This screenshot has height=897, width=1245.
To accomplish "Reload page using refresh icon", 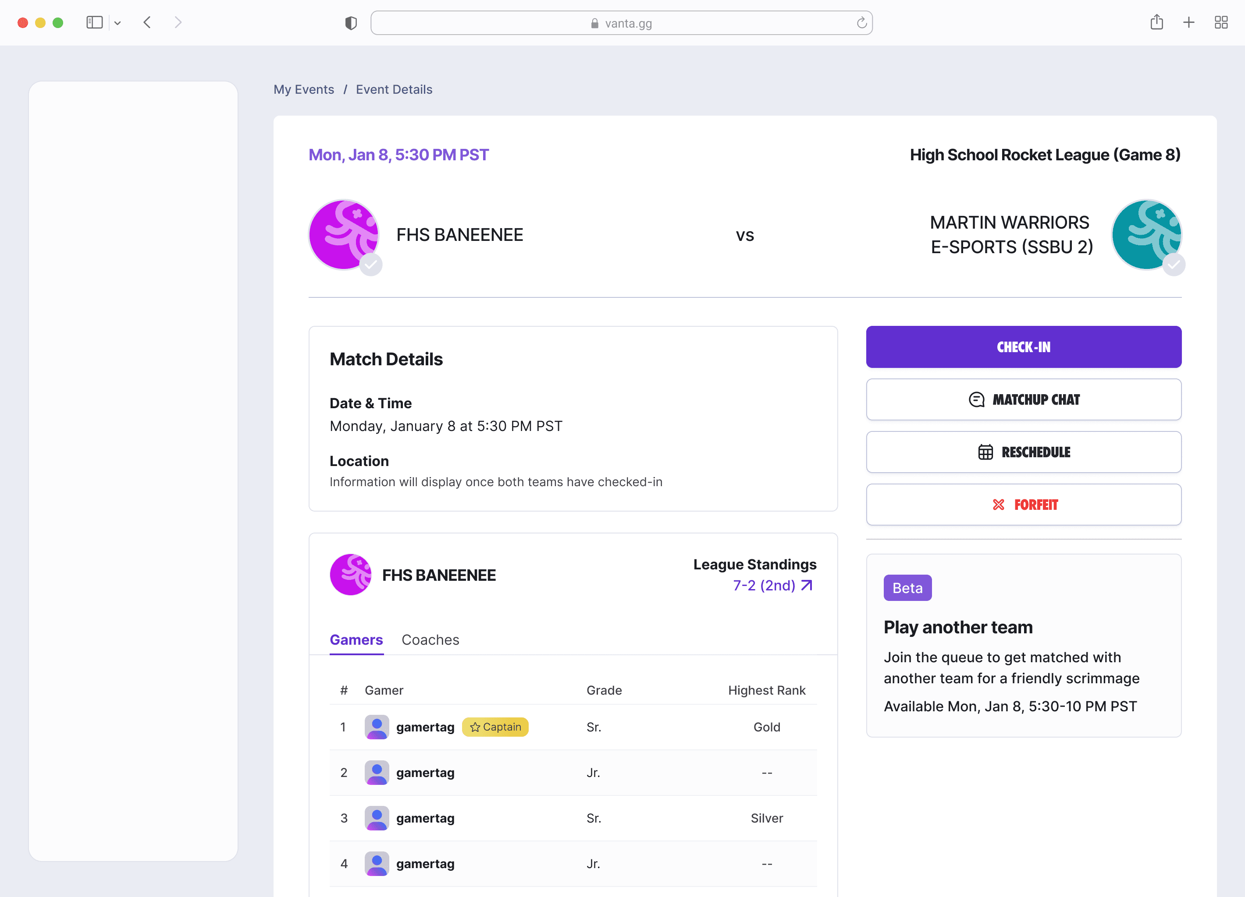I will (x=861, y=23).
